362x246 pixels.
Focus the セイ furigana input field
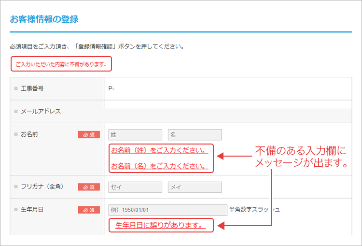click(x=135, y=187)
